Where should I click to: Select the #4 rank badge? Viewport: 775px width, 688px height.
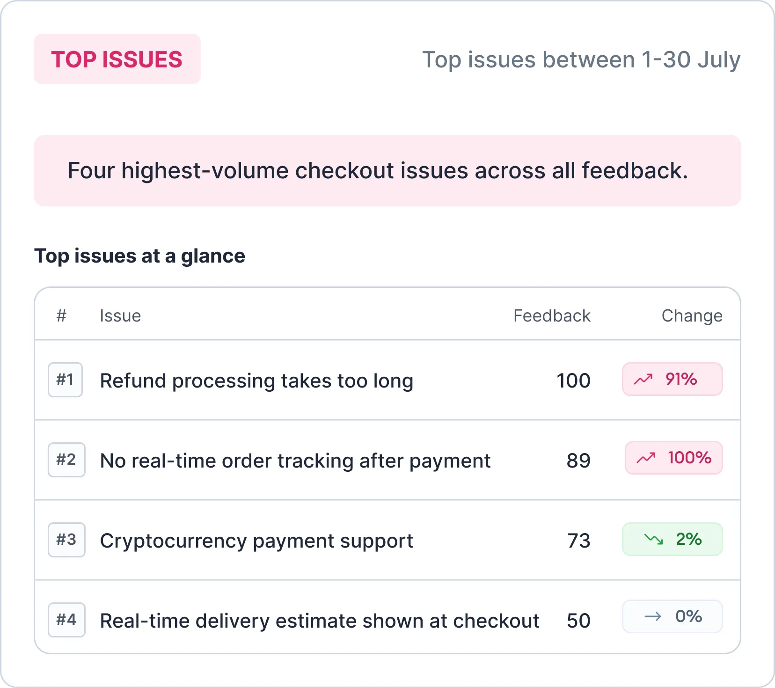66,620
